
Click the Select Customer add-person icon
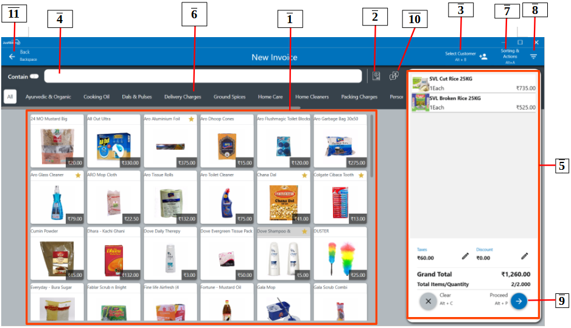click(x=483, y=57)
